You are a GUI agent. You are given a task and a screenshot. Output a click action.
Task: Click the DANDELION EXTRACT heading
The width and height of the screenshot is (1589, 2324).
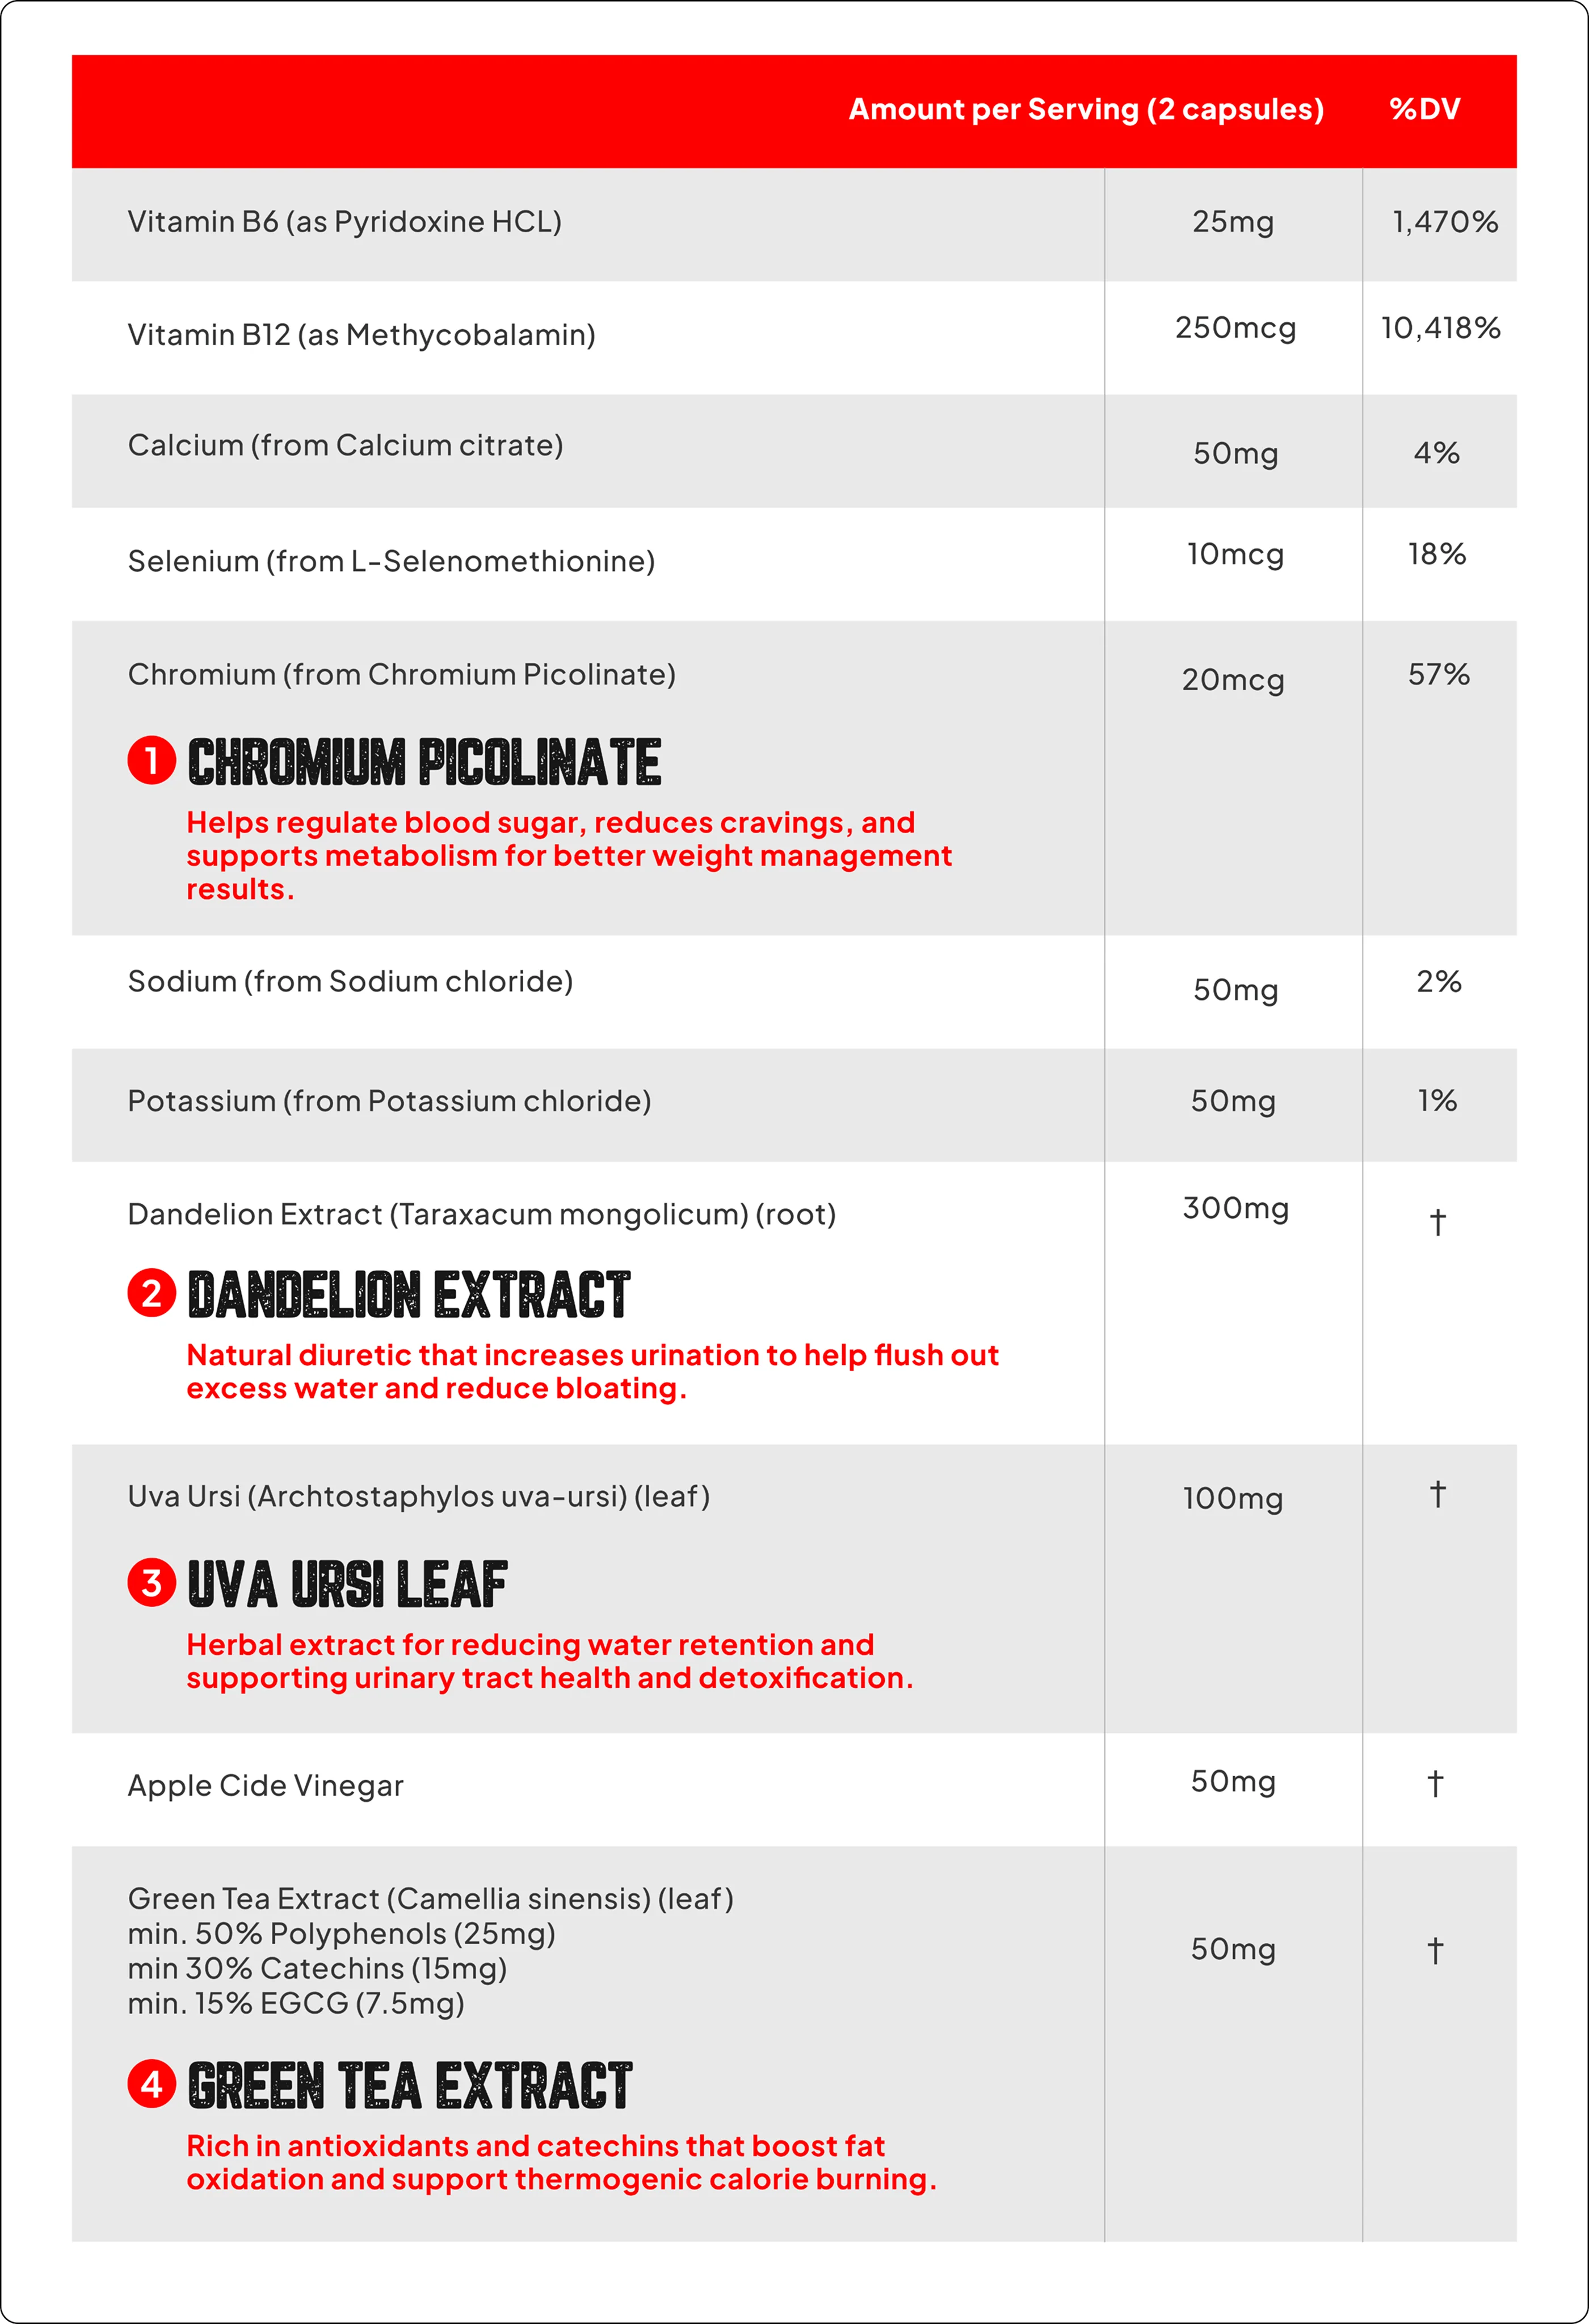point(409,1295)
